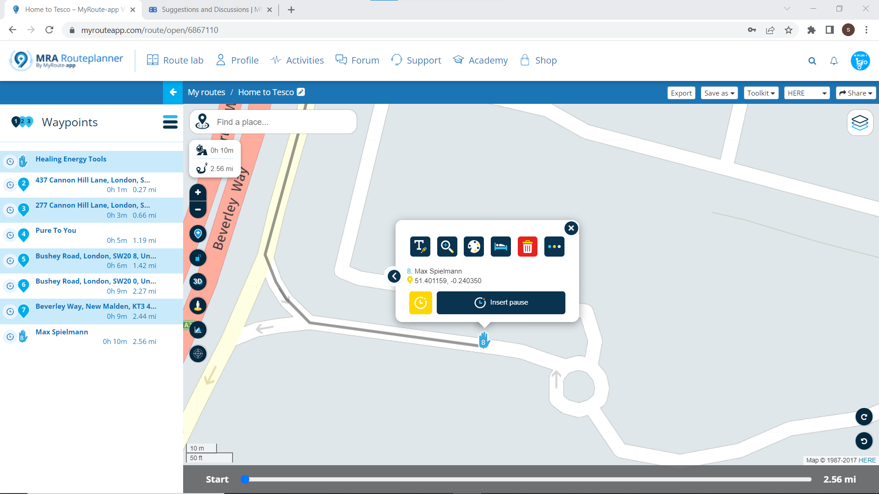879x494 pixels.
Task: Select 277 Cannon Hill Lane waypoint
Action: pyautogui.click(x=92, y=210)
